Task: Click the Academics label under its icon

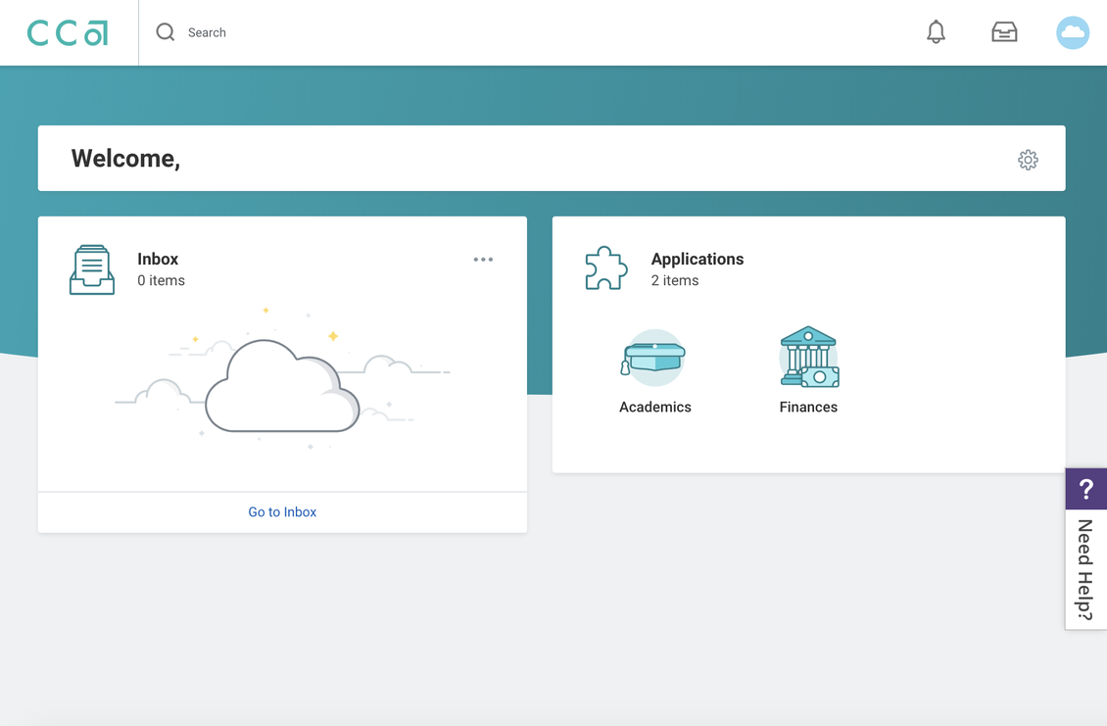Action: [653, 407]
